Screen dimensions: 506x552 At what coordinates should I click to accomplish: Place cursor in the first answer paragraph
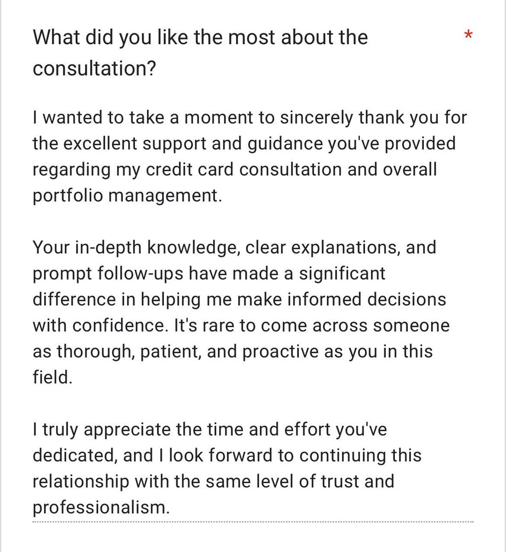[249, 156]
